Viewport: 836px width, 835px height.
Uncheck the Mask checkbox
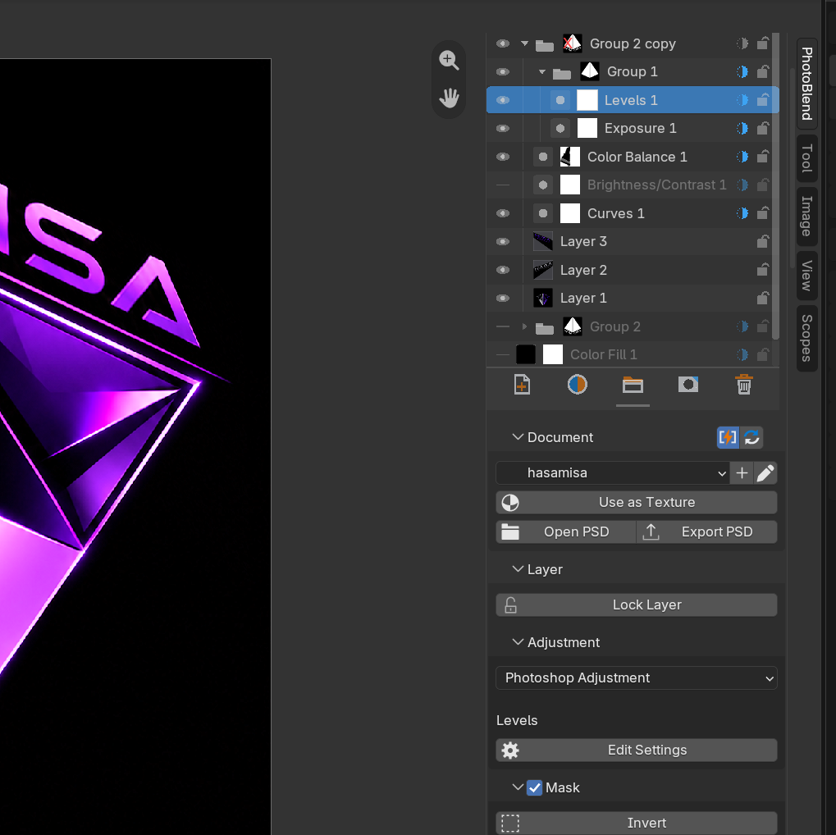point(534,787)
